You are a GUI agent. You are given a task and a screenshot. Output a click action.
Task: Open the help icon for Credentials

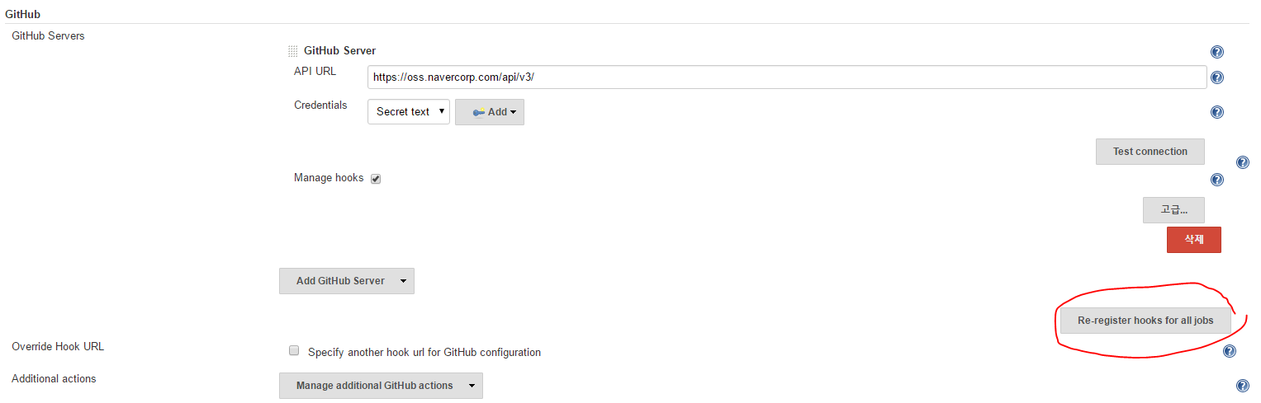1216,113
